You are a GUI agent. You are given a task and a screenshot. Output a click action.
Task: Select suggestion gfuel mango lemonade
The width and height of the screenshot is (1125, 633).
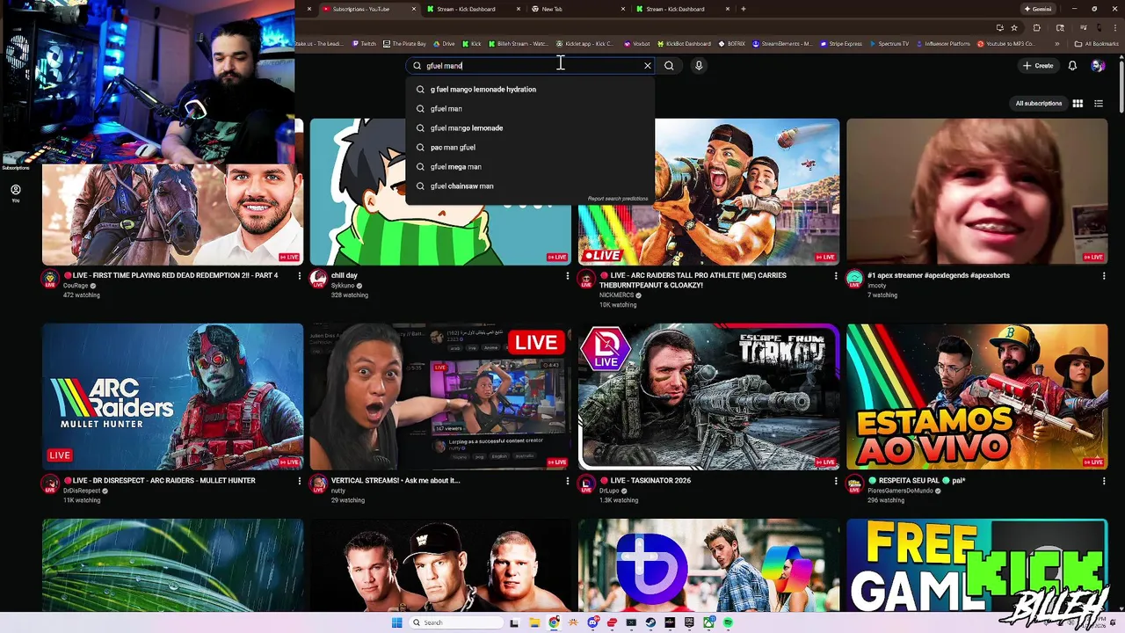(x=530, y=128)
